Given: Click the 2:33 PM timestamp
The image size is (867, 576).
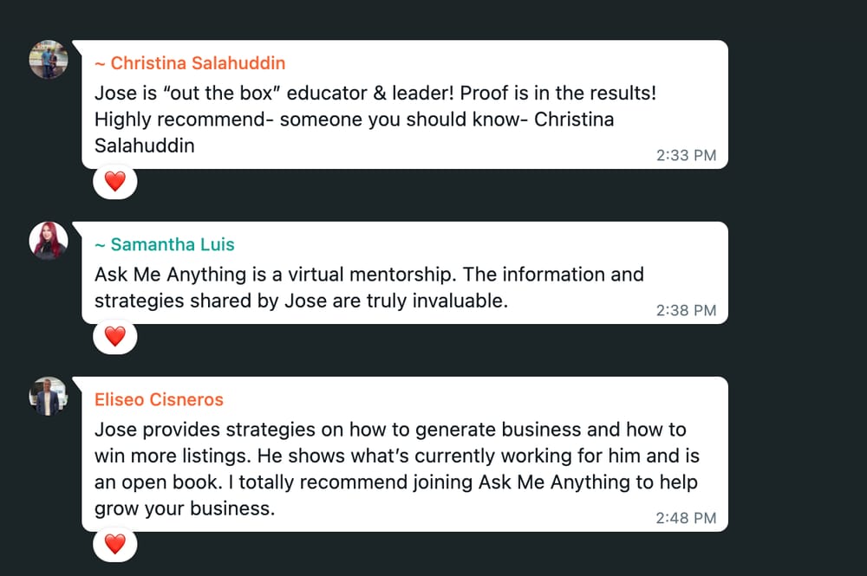Looking at the screenshot, I should pos(686,155).
